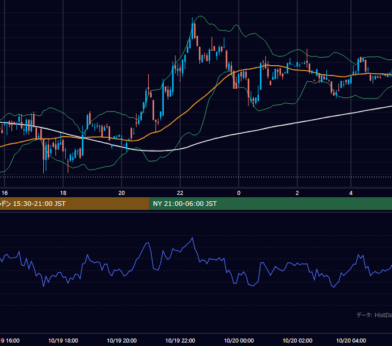Click hour label 16 on price chart axis
Screen dimensions: 392x346
pyautogui.click(x=5, y=193)
